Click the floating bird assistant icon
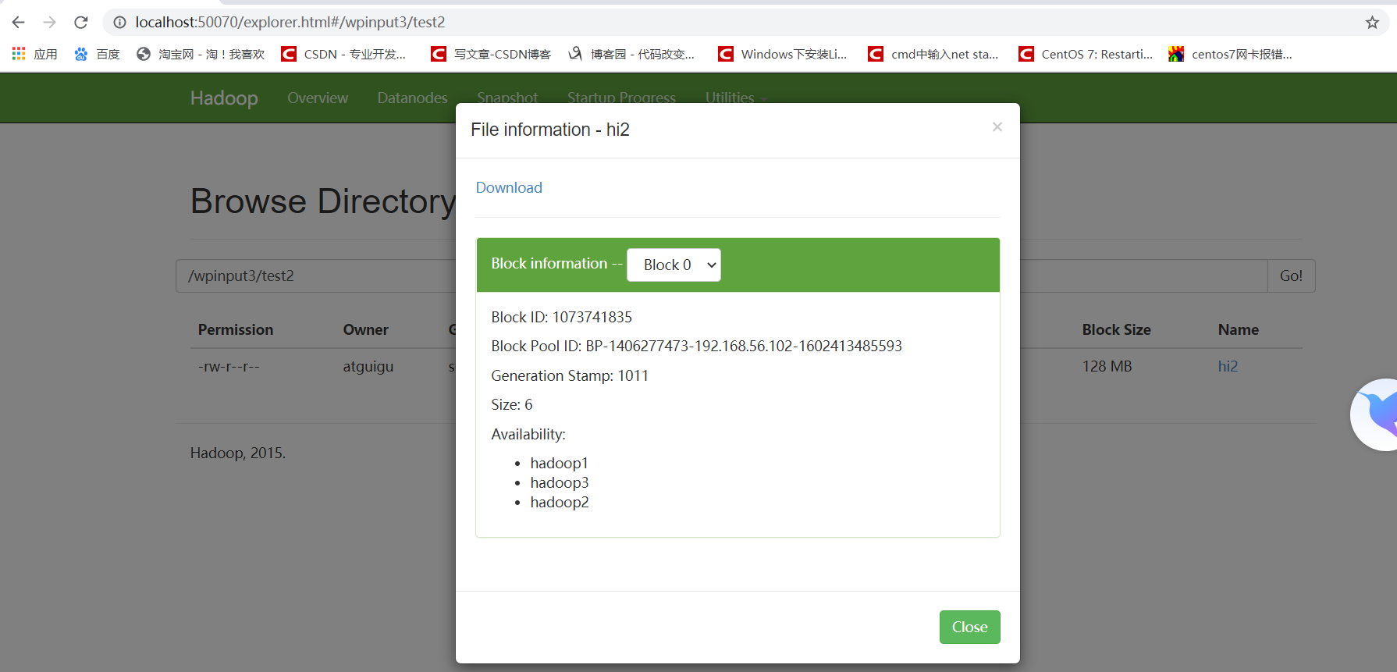 1376,414
